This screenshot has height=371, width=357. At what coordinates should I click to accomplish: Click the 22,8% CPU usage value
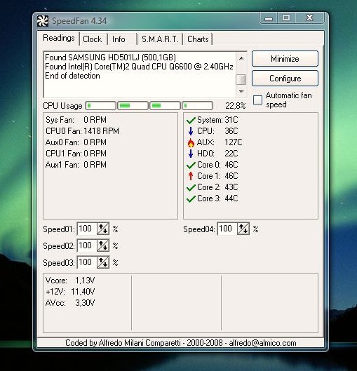(x=236, y=106)
